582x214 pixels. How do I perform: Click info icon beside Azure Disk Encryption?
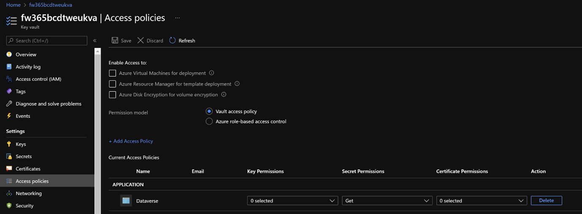(x=224, y=95)
